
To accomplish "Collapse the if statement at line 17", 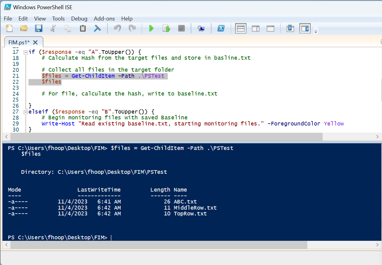I will pos(25,52).
